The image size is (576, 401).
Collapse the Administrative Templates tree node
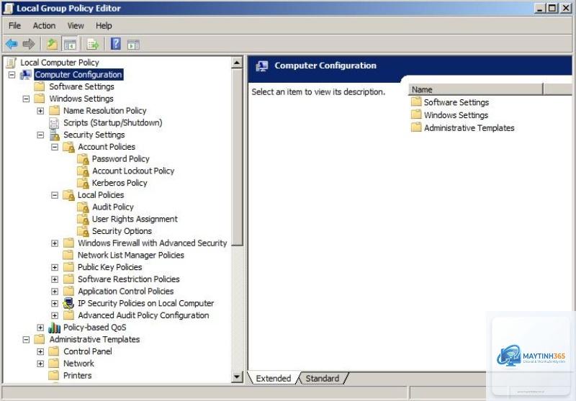[x=26, y=340]
